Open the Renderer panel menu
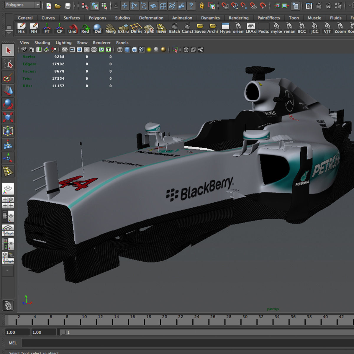The height and width of the screenshot is (354, 354). (x=102, y=42)
